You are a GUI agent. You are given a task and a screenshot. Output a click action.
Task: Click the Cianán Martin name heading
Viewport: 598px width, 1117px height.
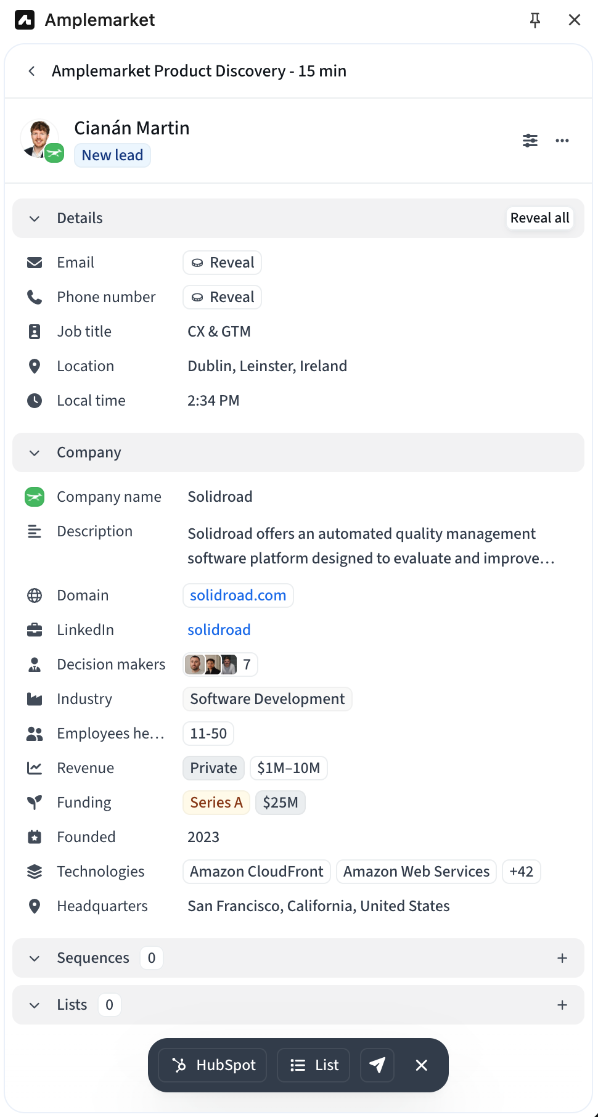click(x=132, y=128)
